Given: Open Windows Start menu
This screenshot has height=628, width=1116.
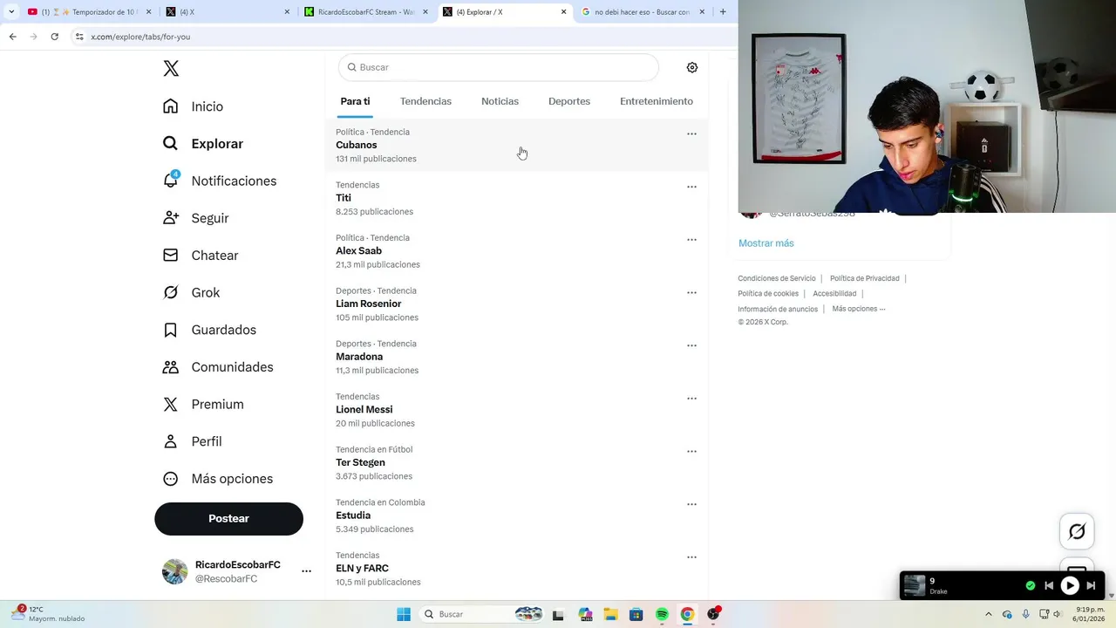Looking at the screenshot, I should (404, 614).
